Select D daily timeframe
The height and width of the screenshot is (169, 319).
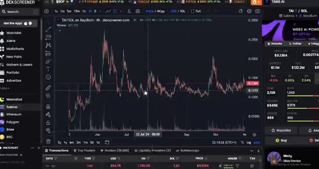pos(95,11)
